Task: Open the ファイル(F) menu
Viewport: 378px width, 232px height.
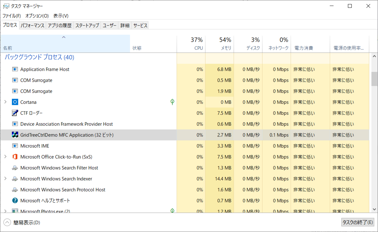Action: [12, 16]
